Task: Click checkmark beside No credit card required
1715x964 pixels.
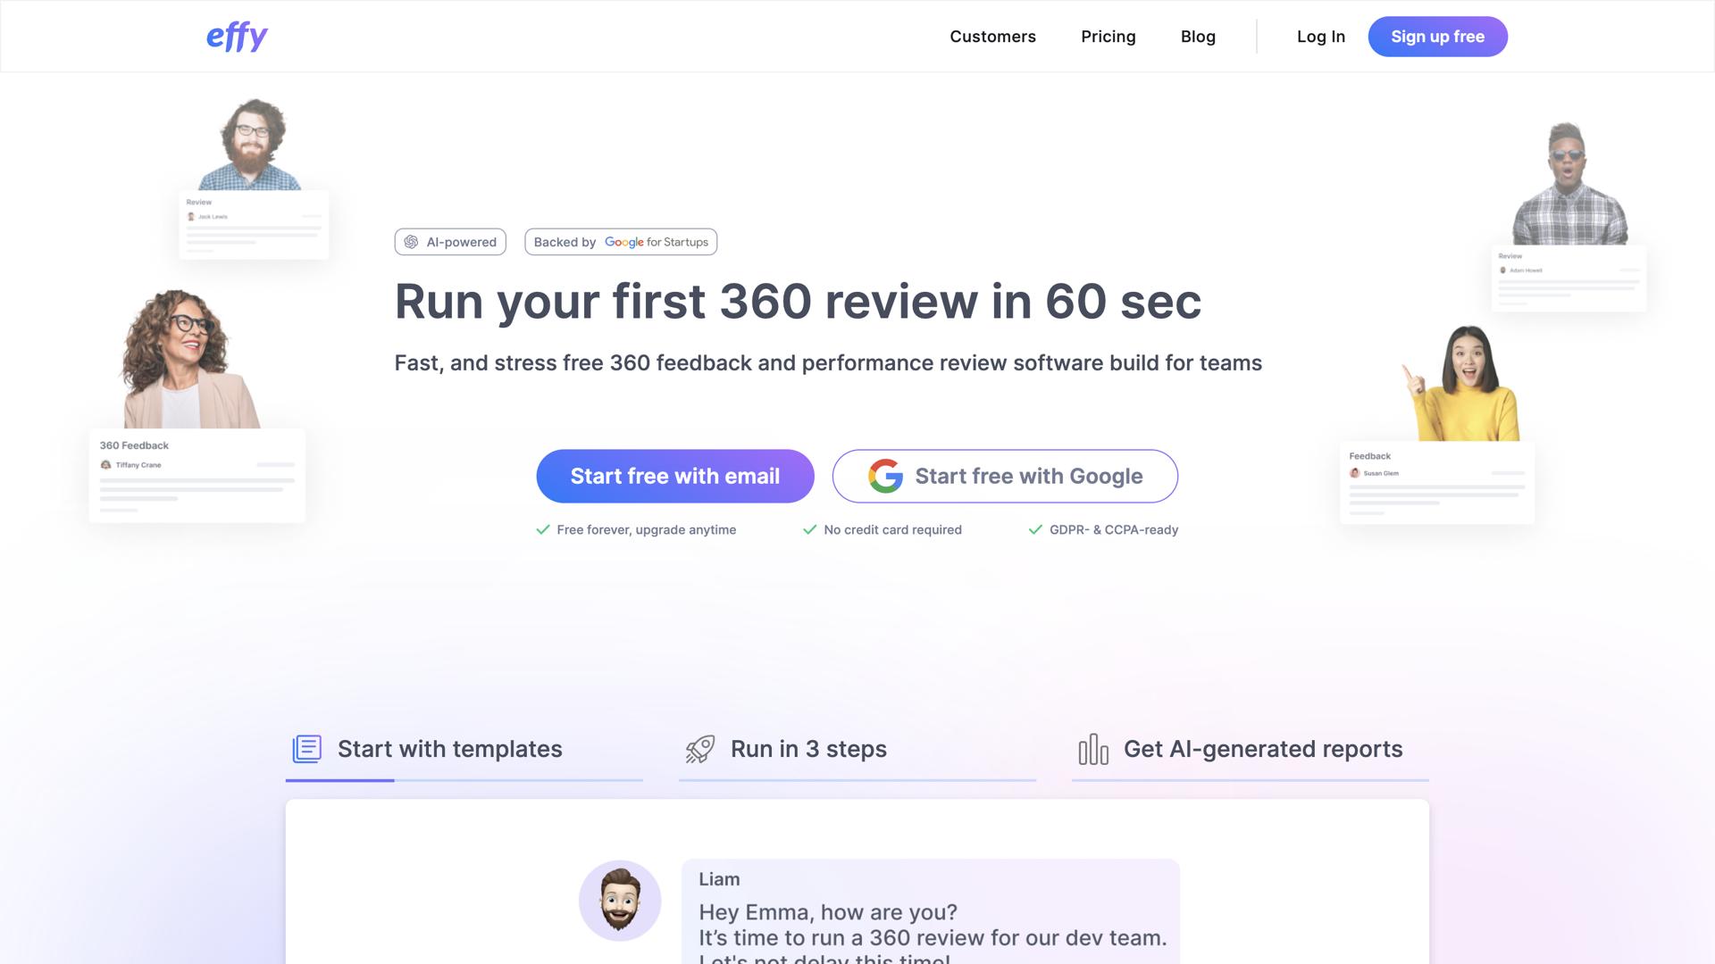Action: (x=809, y=530)
